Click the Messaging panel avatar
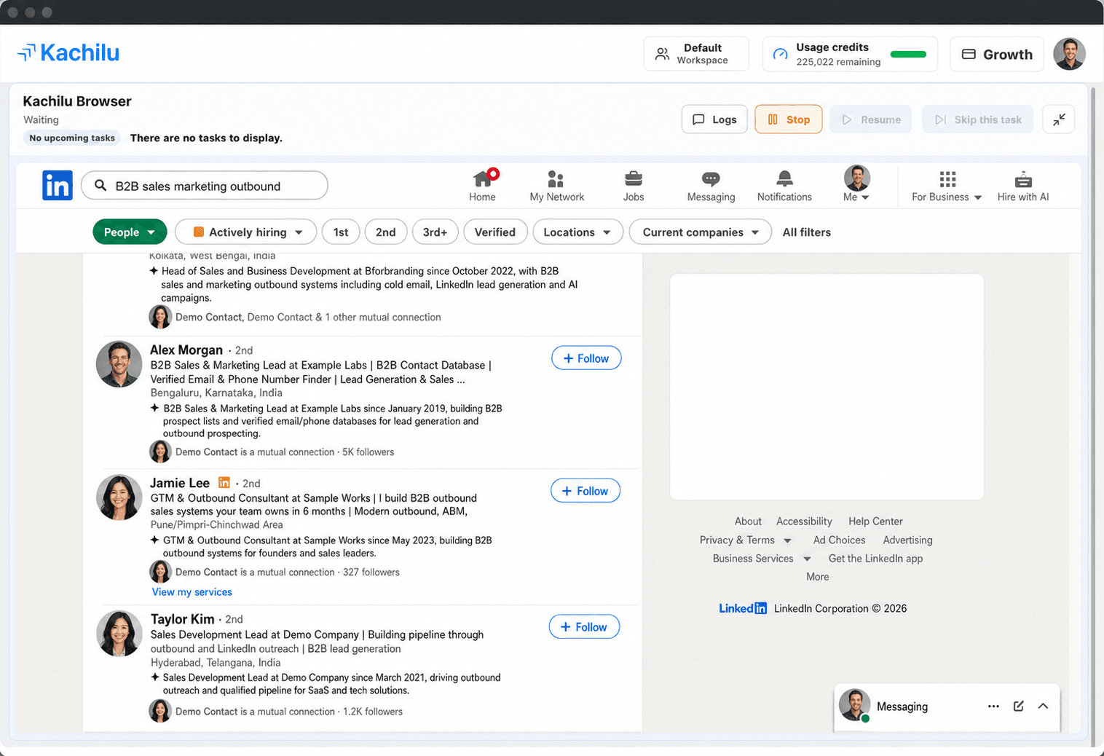The height and width of the screenshot is (756, 1104). pos(854,705)
